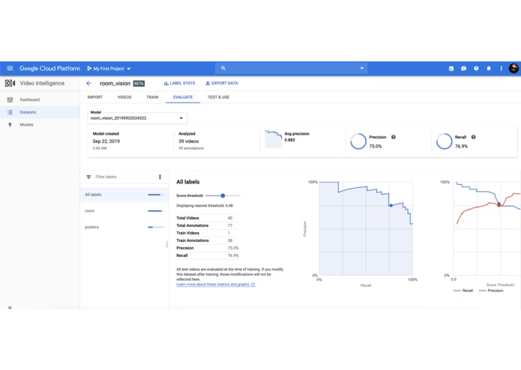Click the filter labels icon
Viewport: 521px width, 370px height.
click(88, 177)
